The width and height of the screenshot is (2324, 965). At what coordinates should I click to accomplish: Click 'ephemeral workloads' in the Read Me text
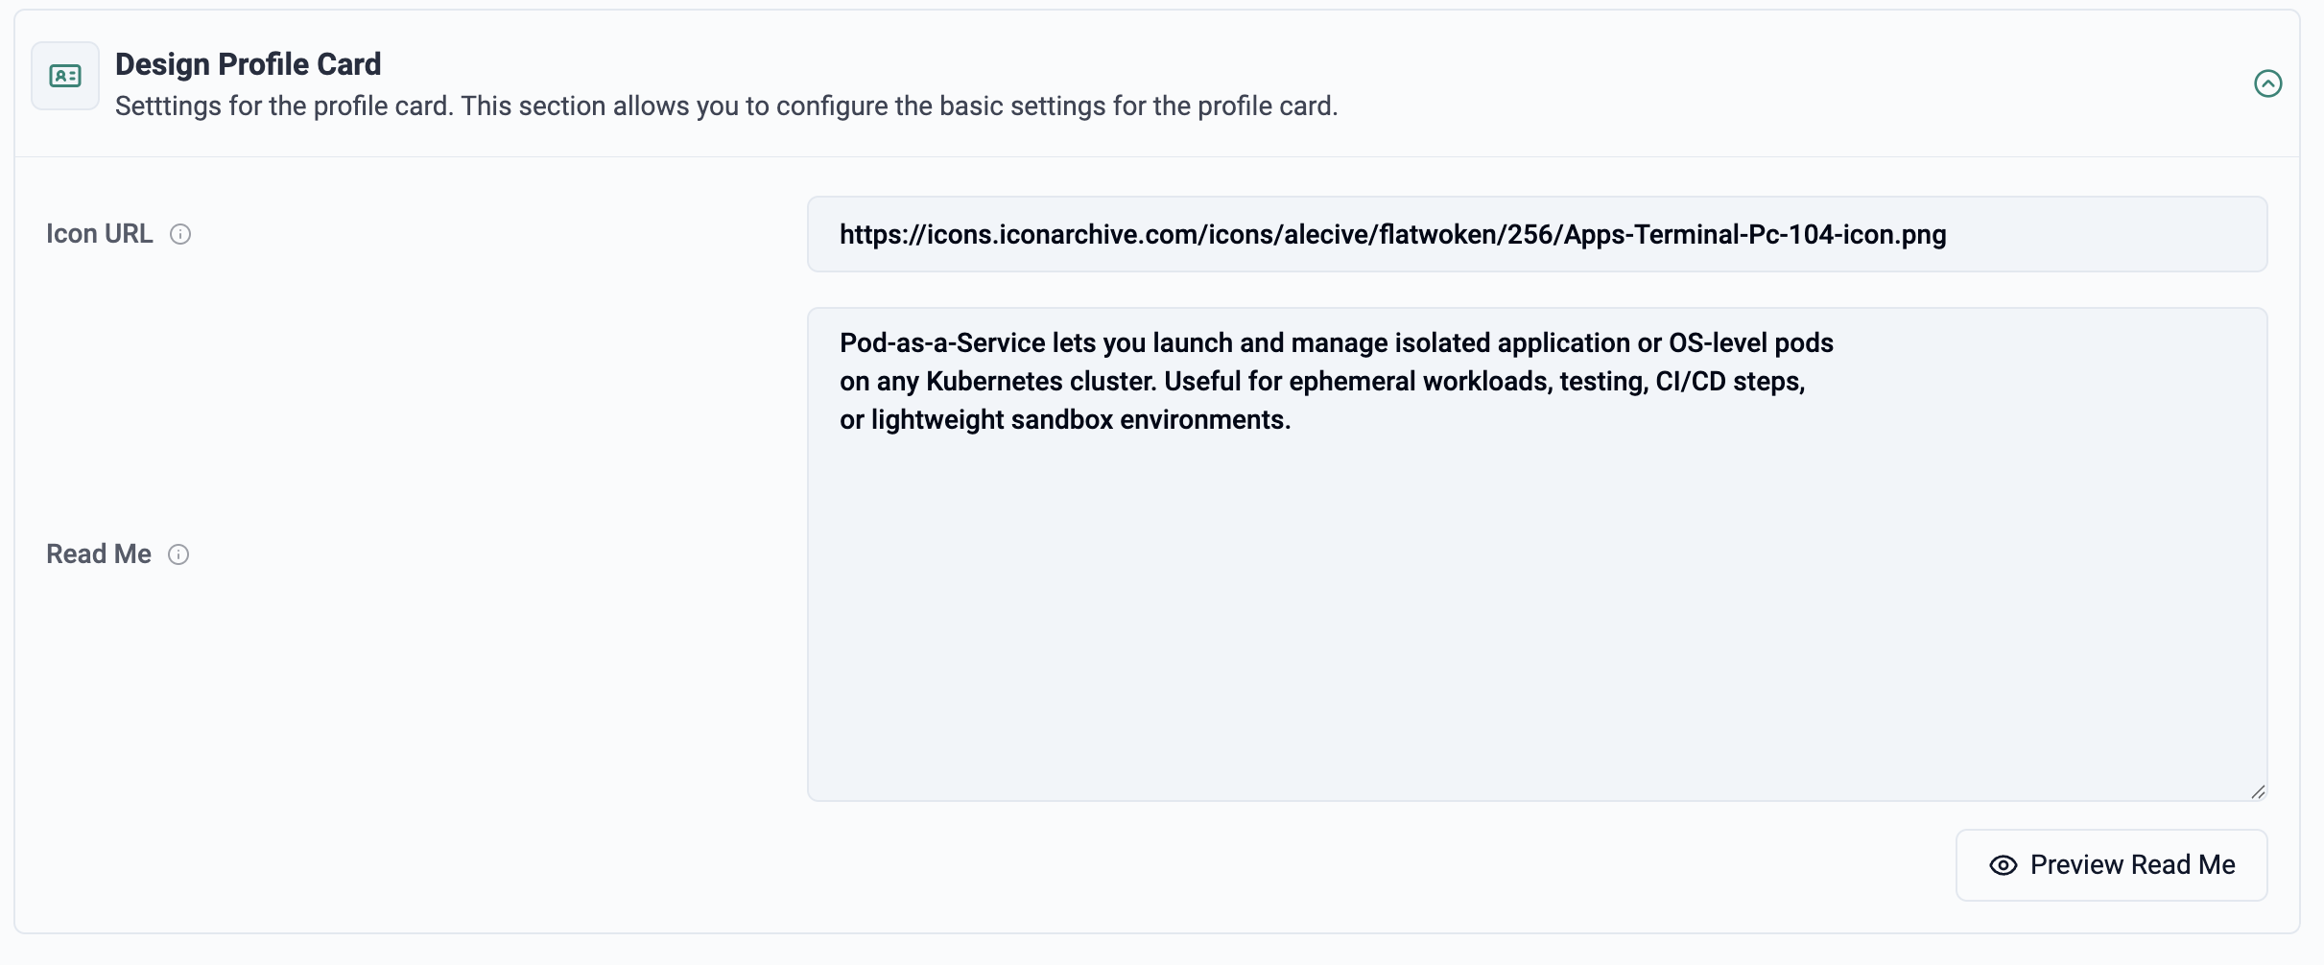[1418, 382]
